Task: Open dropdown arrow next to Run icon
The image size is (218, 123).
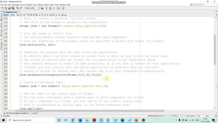Action: click(x=56, y=8)
